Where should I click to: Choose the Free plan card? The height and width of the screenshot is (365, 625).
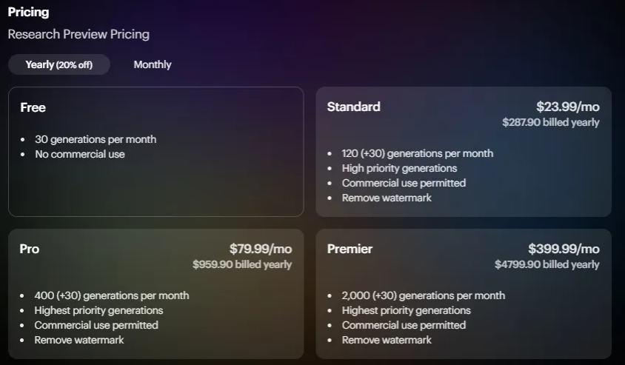(156, 152)
